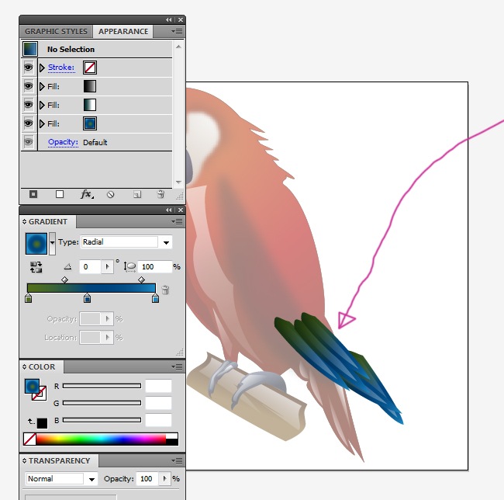504x500 pixels.
Task: Open the Appearance panel options menu
Action: tap(177, 32)
